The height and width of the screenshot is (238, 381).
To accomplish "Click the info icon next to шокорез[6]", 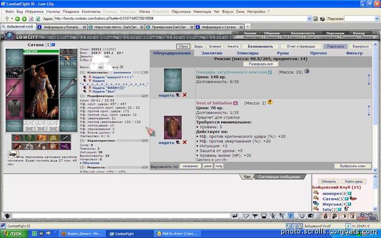I will coord(349,194).
